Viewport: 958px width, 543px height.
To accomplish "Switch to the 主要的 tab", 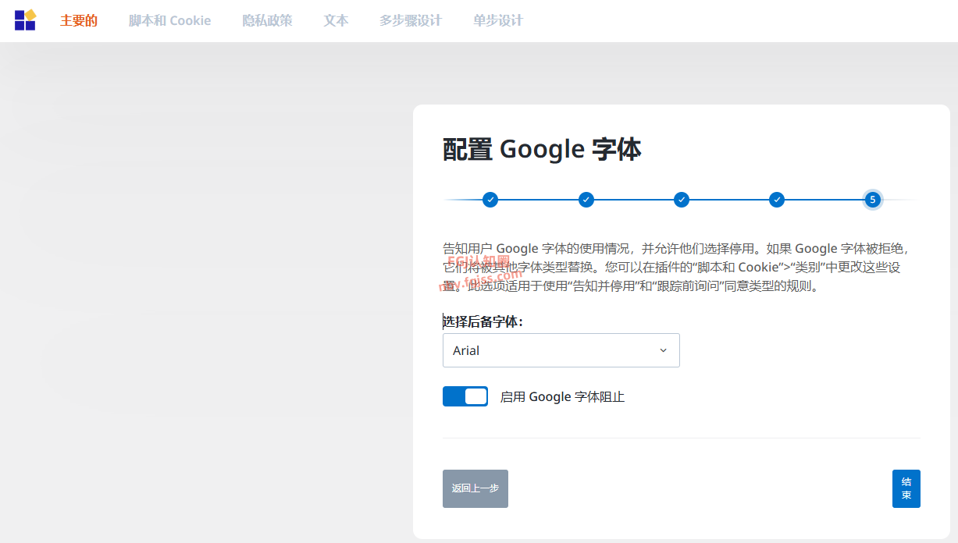I will [79, 20].
